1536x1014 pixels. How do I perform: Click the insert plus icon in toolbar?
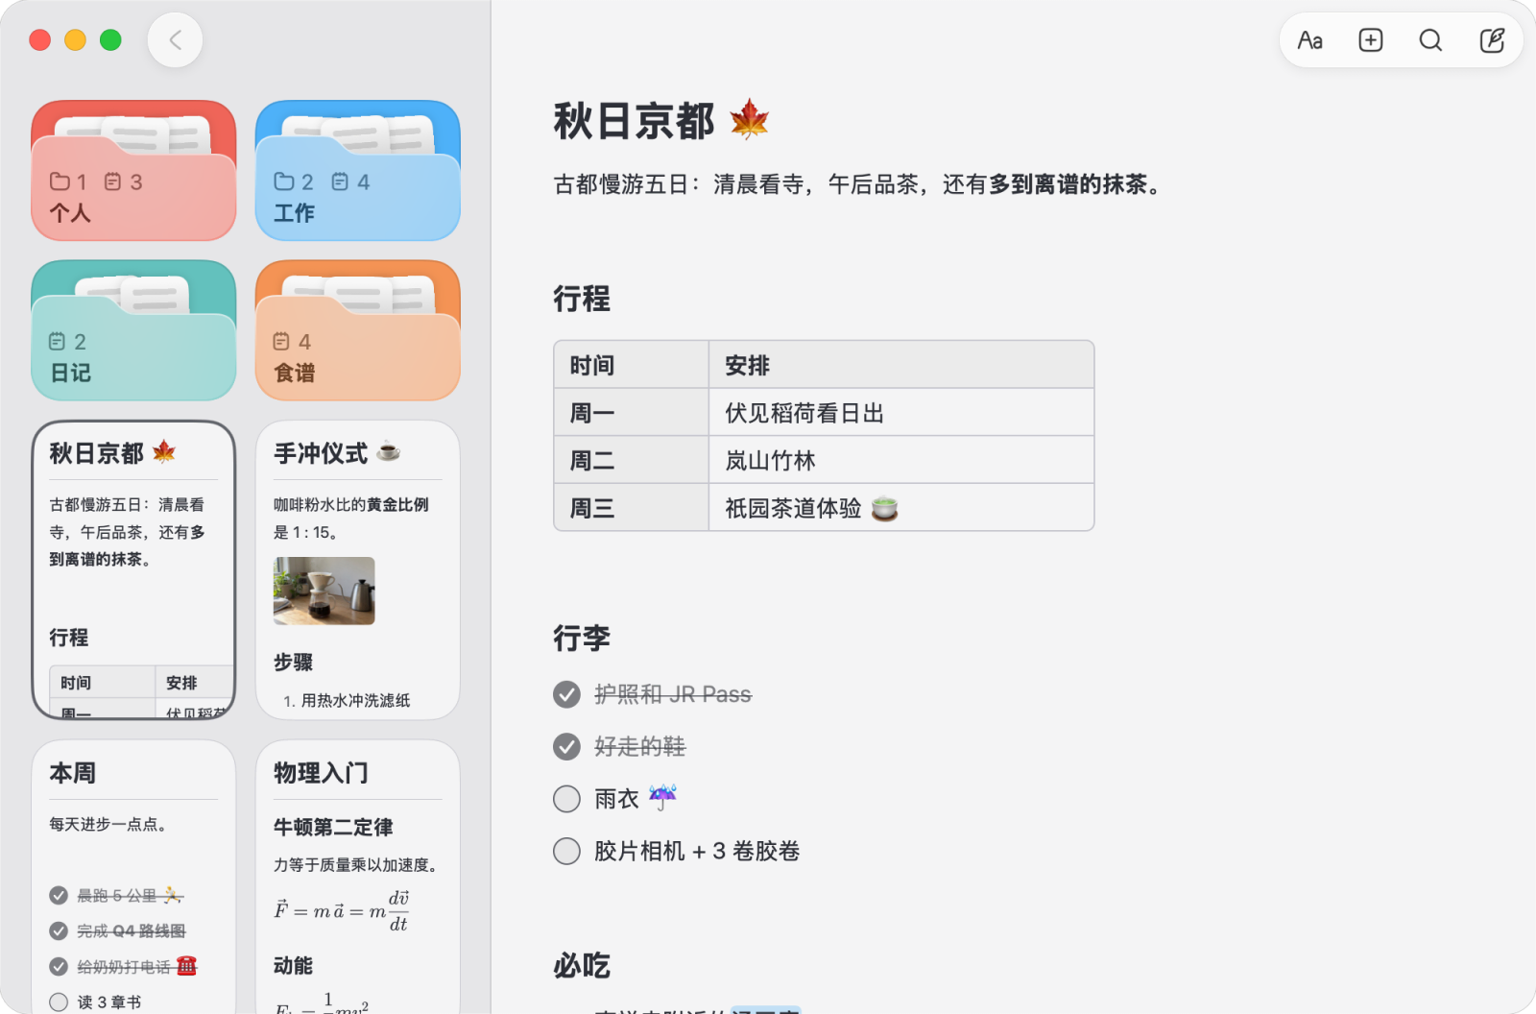coord(1370,40)
